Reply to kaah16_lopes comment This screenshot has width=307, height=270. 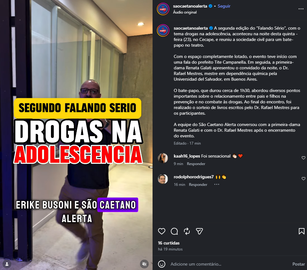click(x=196, y=164)
